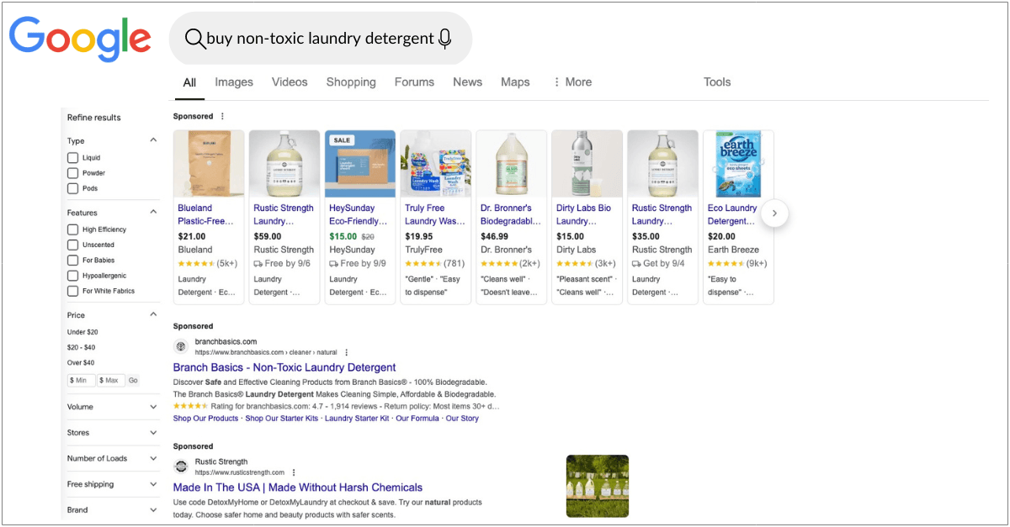Check the Liquid type filter

pos(73,158)
